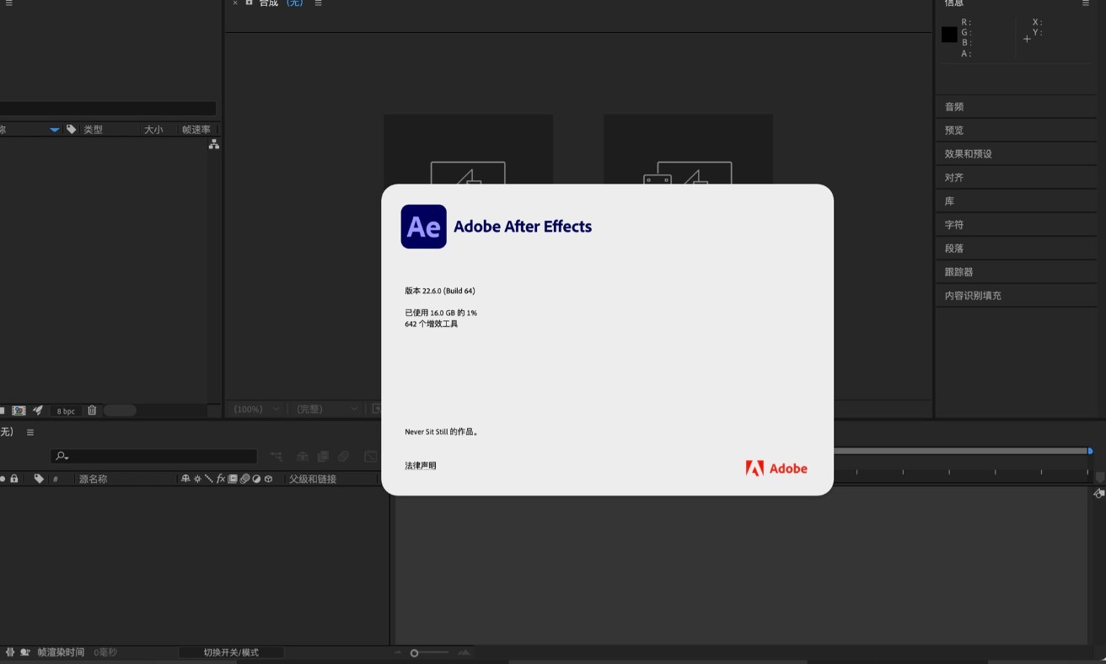Open the graph editor icon in timeline
Image resolution: width=1106 pixels, height=664 pixels.
[370, 456]
